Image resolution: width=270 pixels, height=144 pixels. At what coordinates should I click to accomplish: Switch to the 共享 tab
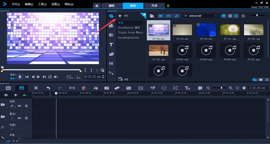[154, 5]
